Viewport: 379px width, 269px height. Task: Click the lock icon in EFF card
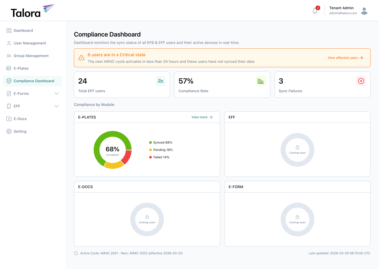pos(297,147)
